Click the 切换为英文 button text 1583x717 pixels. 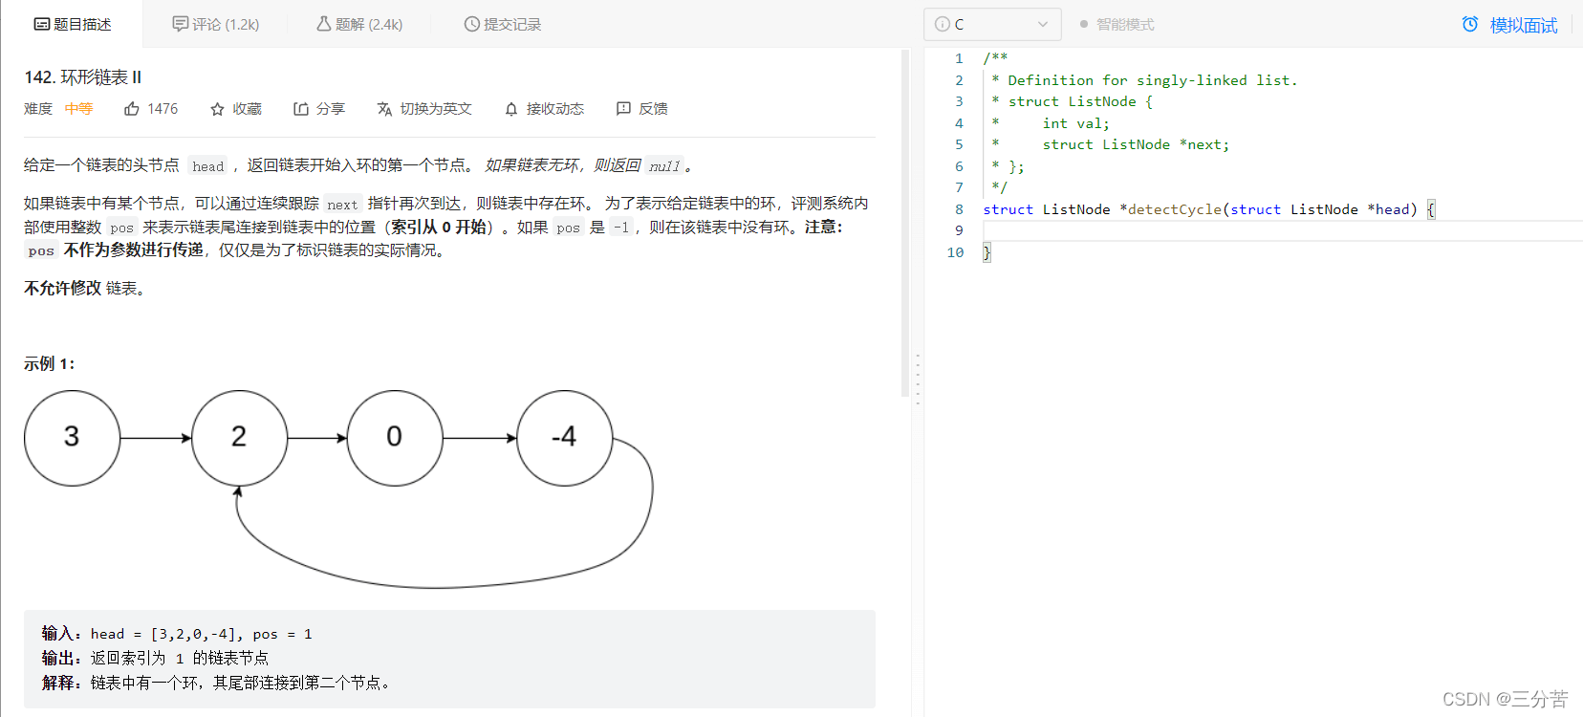pos(436,109)
